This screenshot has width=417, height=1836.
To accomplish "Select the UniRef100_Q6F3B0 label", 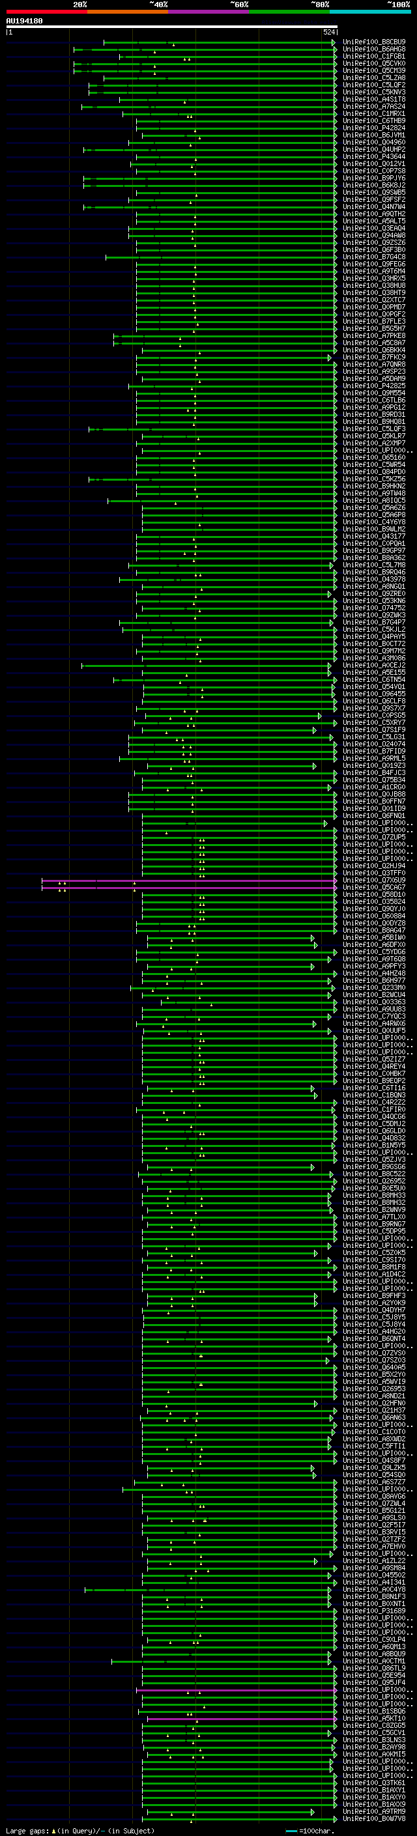I will 373,250.
